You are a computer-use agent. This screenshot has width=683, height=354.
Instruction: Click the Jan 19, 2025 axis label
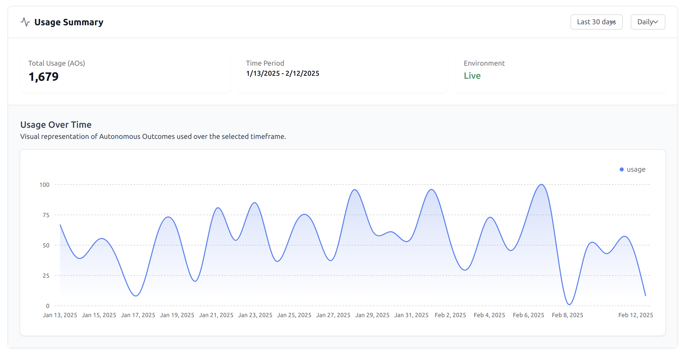pyautogui.click(x=177, y=315)
